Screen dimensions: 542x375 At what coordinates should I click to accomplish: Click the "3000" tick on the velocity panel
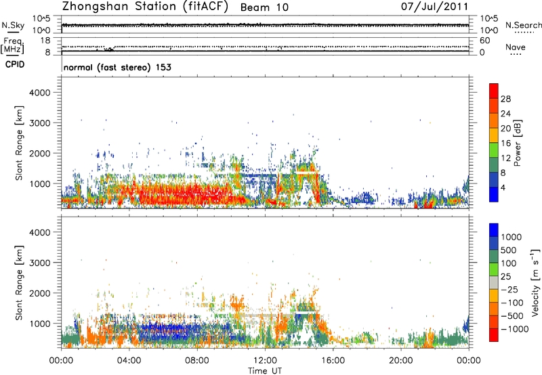[39, 263]
